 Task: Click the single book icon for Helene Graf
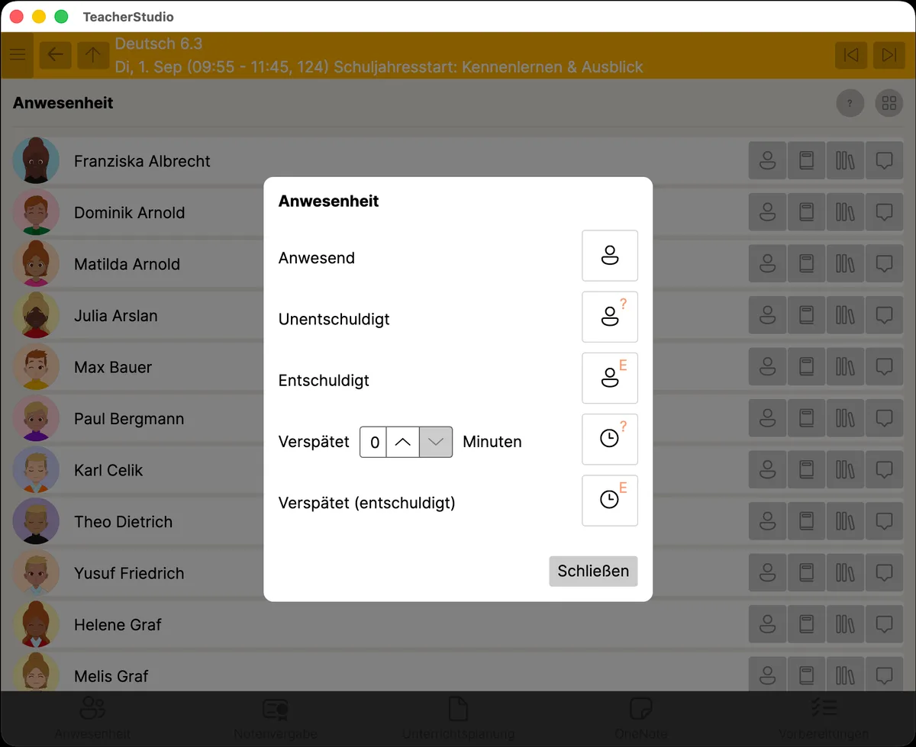[807, 624]
